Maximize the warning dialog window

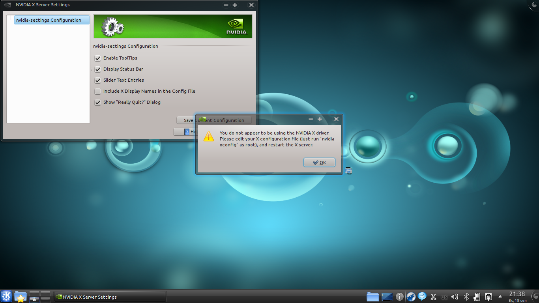pos(320,119)
